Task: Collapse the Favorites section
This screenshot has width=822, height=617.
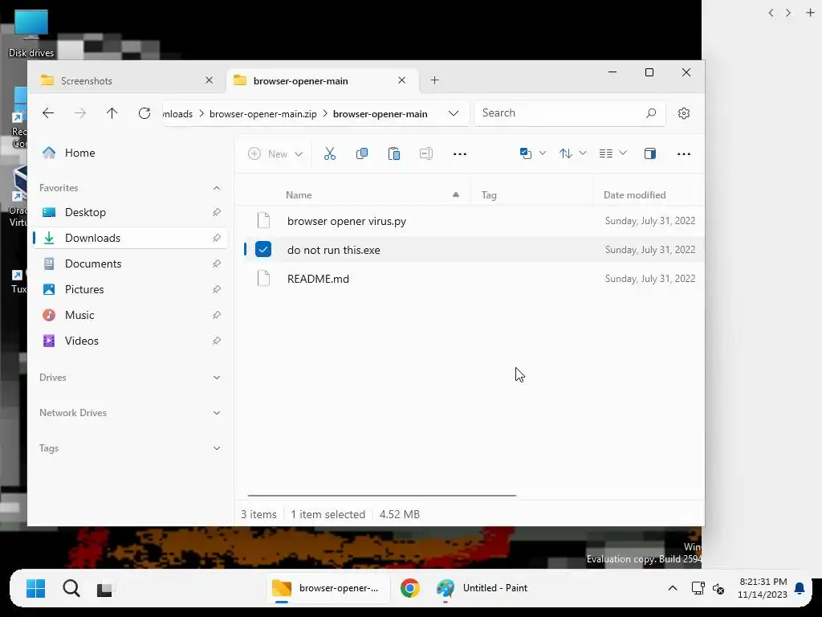Action: [x=217, y=188]
